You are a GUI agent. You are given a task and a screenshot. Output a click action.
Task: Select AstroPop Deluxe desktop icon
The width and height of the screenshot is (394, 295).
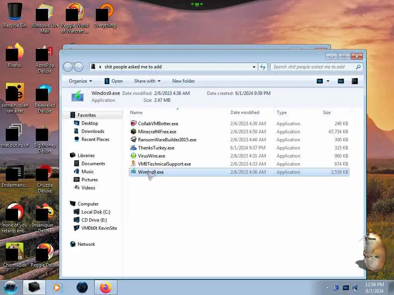(45, 59)
